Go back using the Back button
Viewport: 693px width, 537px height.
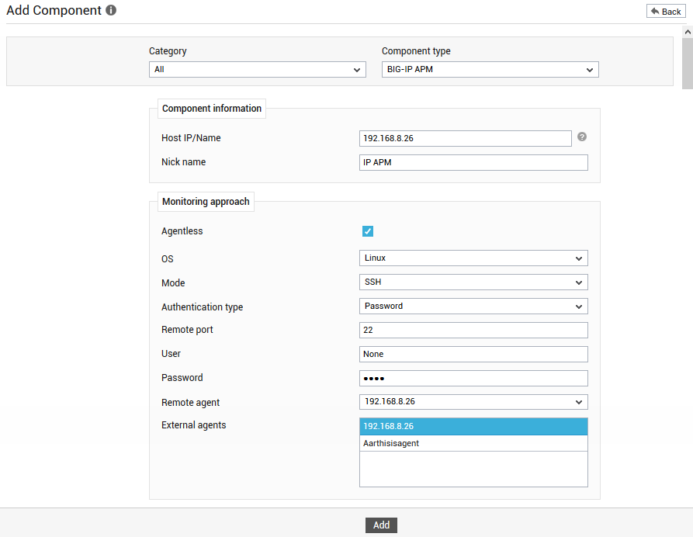(666, 12)
